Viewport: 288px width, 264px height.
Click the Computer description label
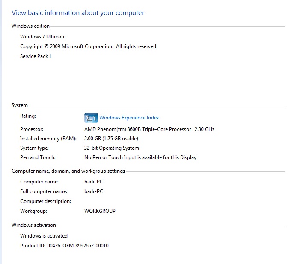(45, 201)
